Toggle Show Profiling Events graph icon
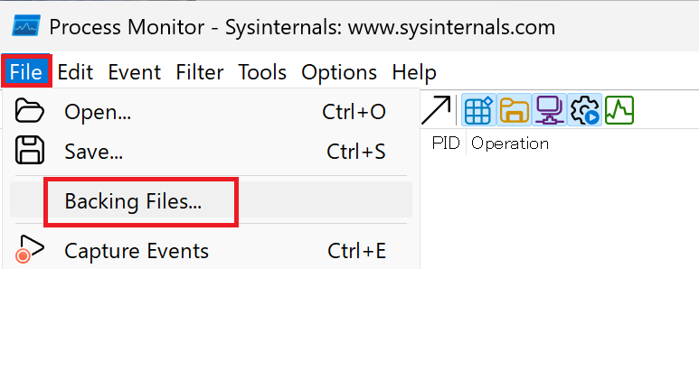Image resolution: width=699 pixels, height=380 pixels. point(619,110)
